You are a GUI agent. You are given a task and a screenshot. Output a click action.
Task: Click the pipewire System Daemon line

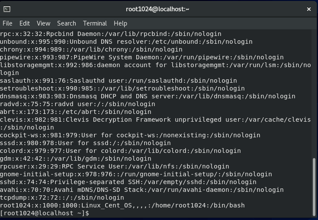[x=142, y=57]
